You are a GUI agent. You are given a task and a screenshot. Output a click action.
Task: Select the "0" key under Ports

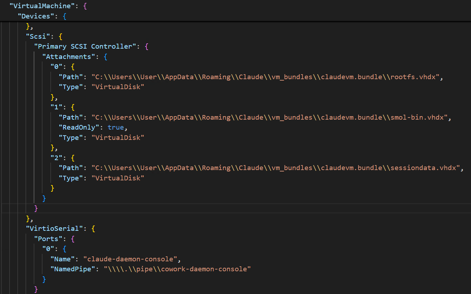pos(48,249)
